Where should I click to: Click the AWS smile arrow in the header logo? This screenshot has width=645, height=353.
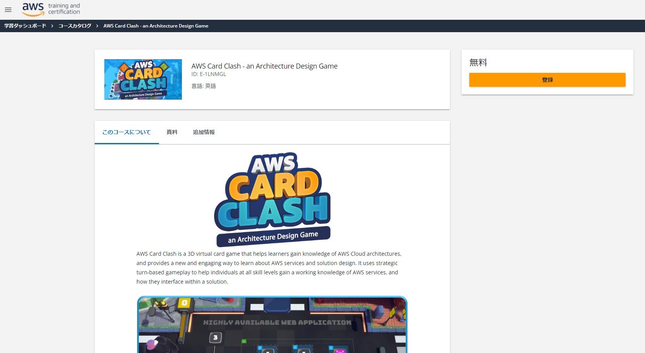pos(33,13)
